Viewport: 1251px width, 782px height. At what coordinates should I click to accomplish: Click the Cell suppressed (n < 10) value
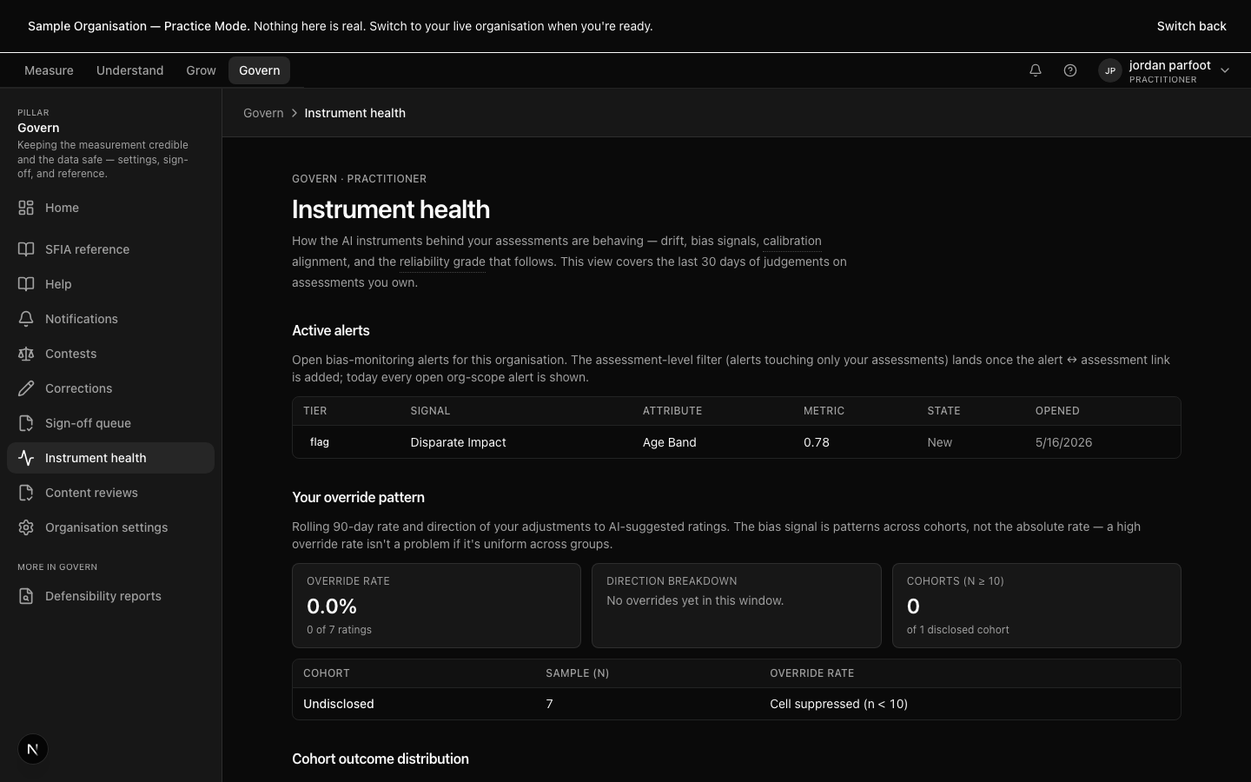click(838, 704)
